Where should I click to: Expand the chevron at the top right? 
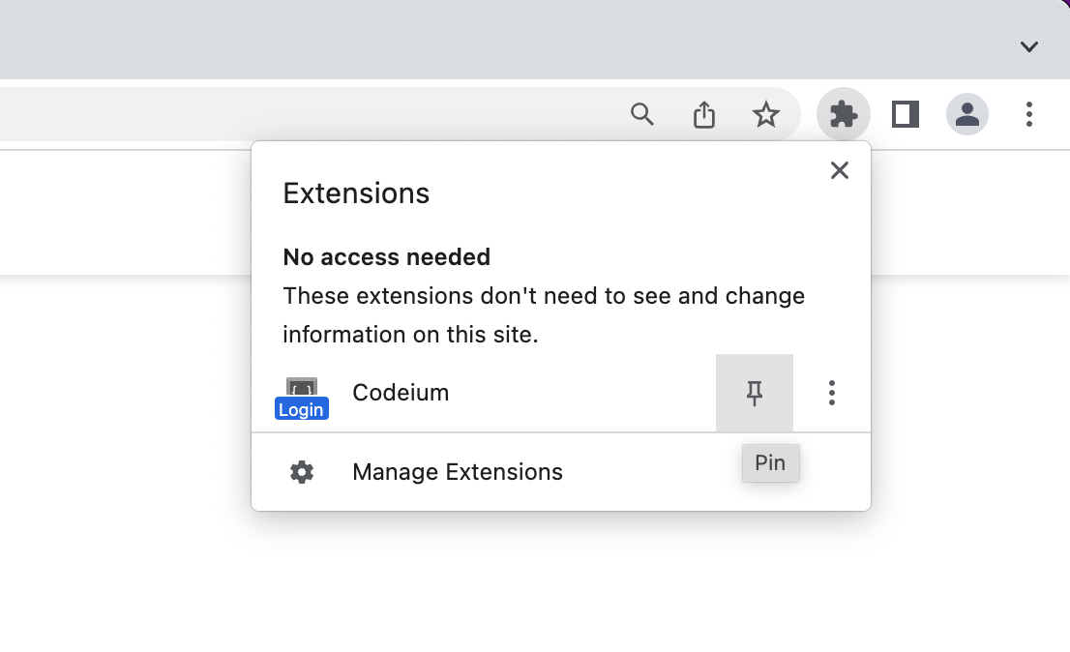pos(1028,45)
